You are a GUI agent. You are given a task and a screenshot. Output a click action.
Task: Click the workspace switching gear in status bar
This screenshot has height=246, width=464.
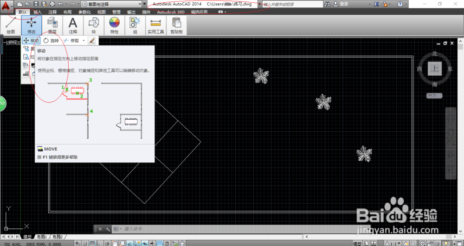click(422, 243)
